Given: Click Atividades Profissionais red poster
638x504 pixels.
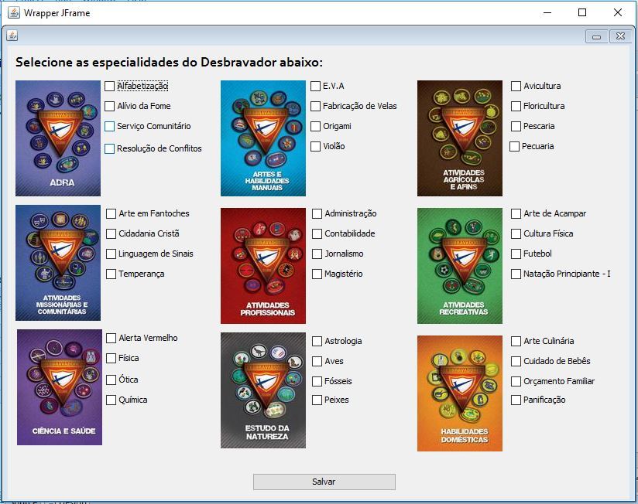Looking at the screenshot, I should (x=262, y=266).
